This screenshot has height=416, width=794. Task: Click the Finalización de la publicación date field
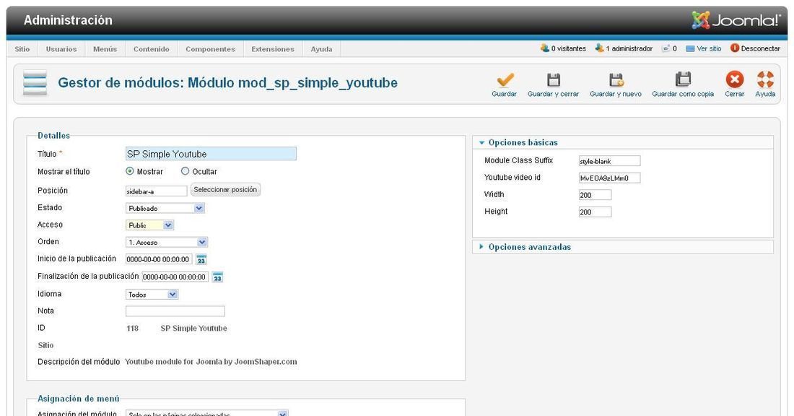[x=175, y=277]
